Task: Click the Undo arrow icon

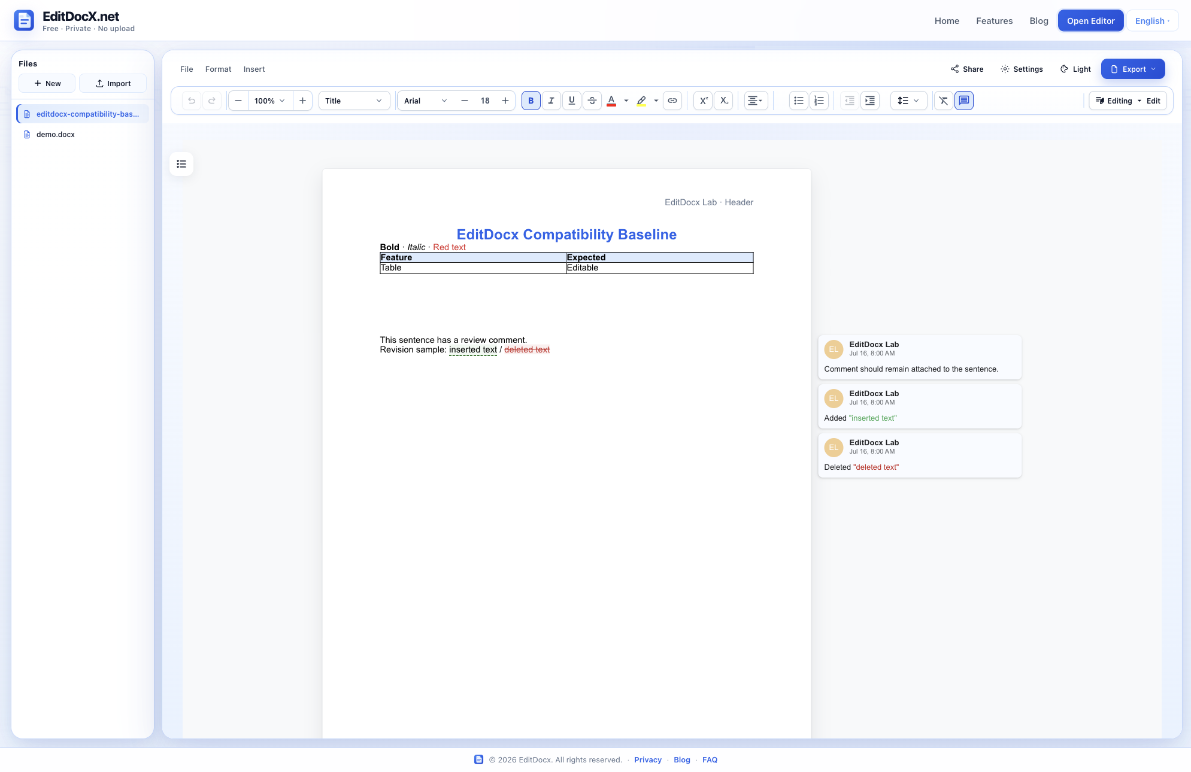Action: (x=192, y=101)
